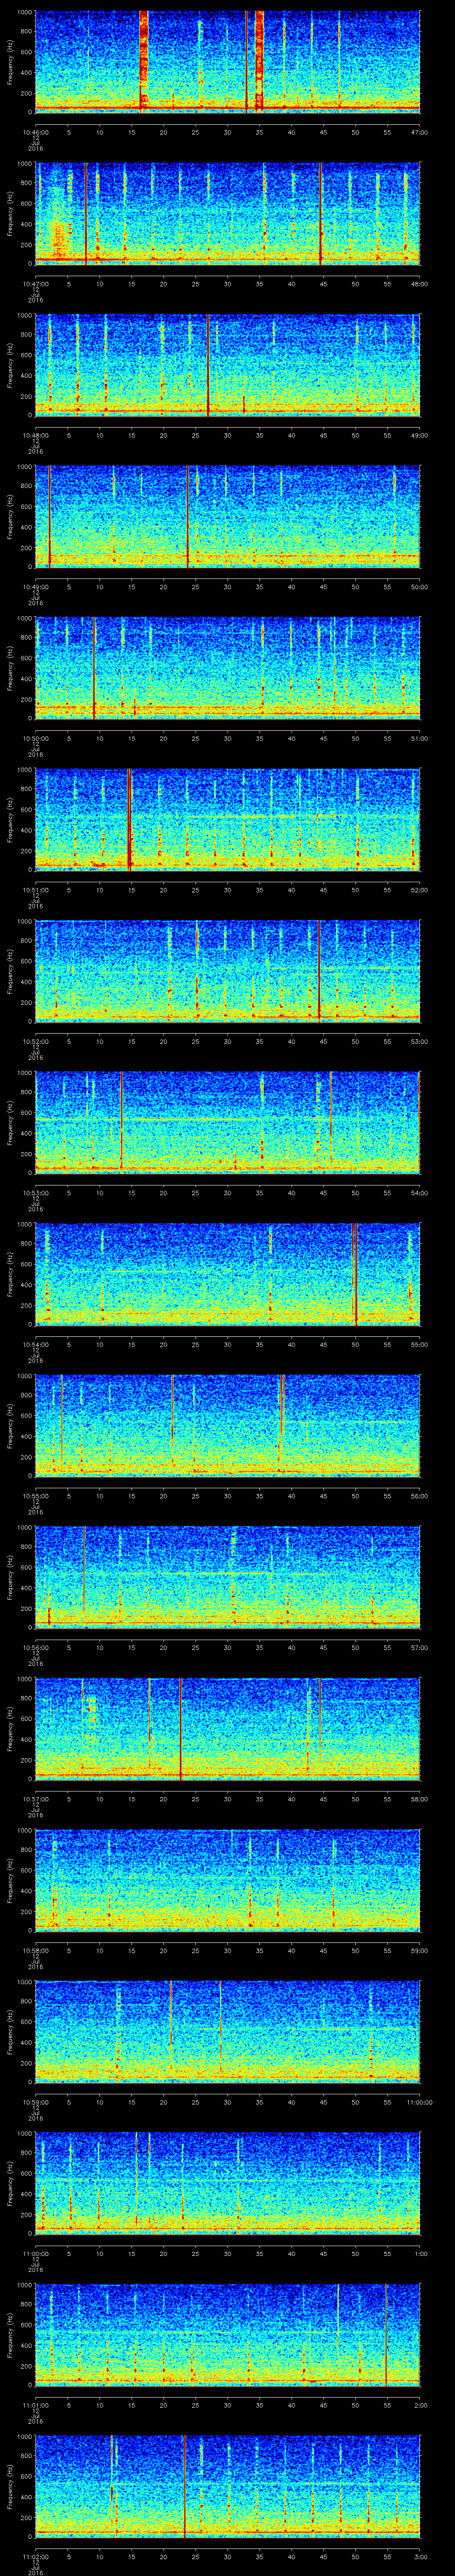The height and width of the screenshot is (2576, 455).
Task: Click the spectrogram panel starting at 10:48:00
Action: click(x=228, y=365)
